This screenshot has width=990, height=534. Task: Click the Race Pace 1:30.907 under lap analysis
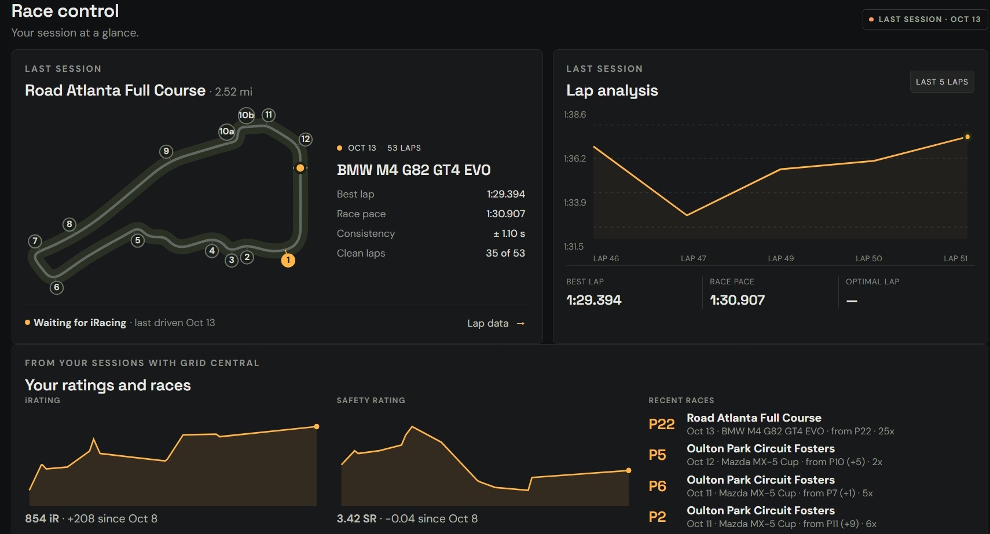[x=738, y=300]
